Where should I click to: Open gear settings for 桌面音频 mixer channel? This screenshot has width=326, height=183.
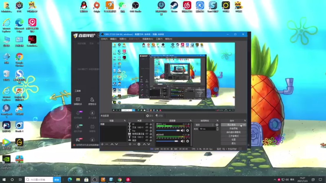tap(187, 141)
